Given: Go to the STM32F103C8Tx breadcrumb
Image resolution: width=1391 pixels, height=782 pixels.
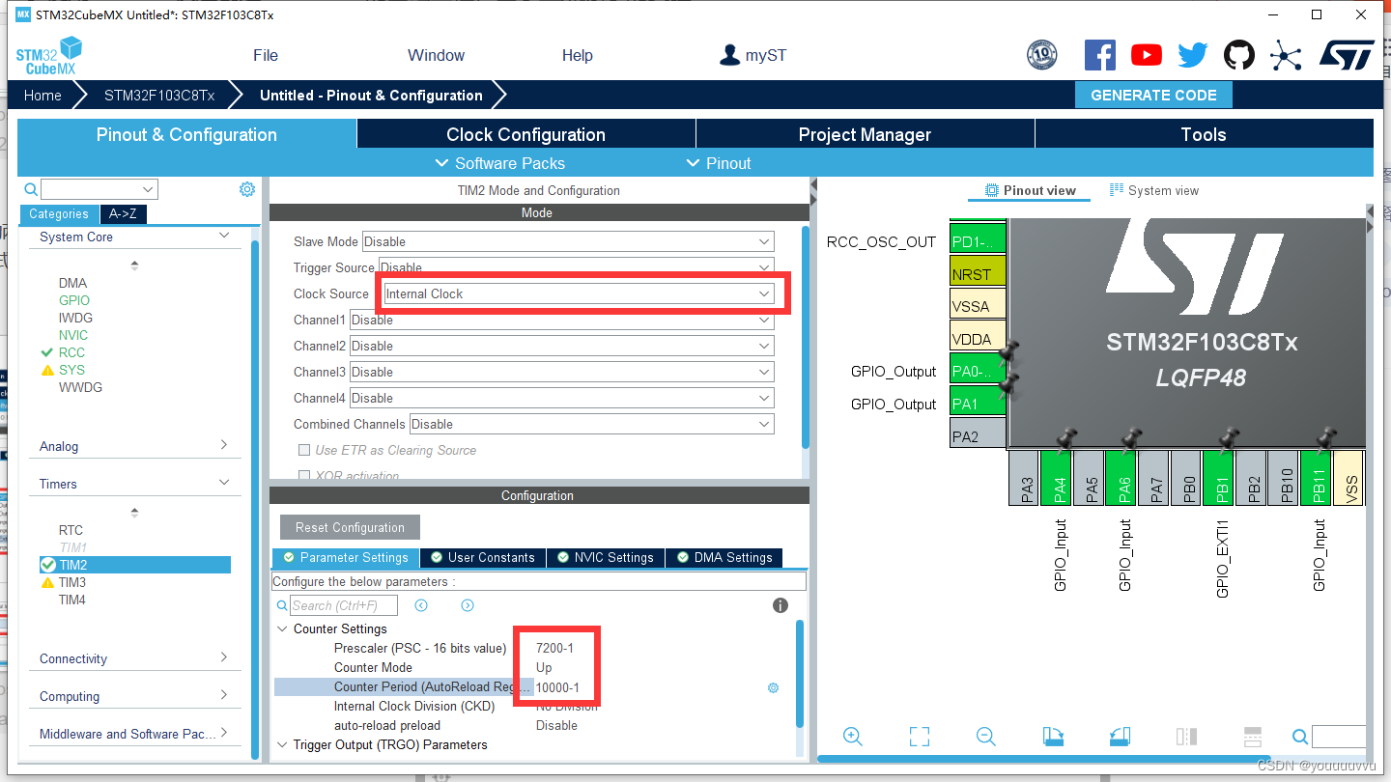Looking at the screenshot, I should coord(159,95).
